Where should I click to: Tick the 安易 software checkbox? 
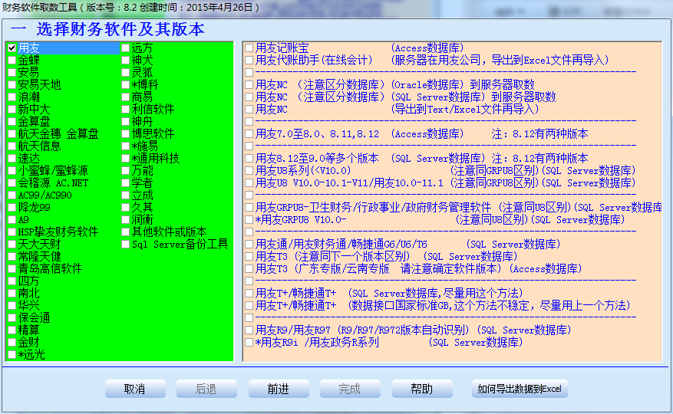pyautogui.click(x=12, y=73)
